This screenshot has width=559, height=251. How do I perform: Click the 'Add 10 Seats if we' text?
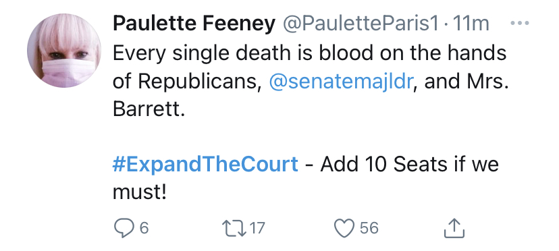(409, 164)
